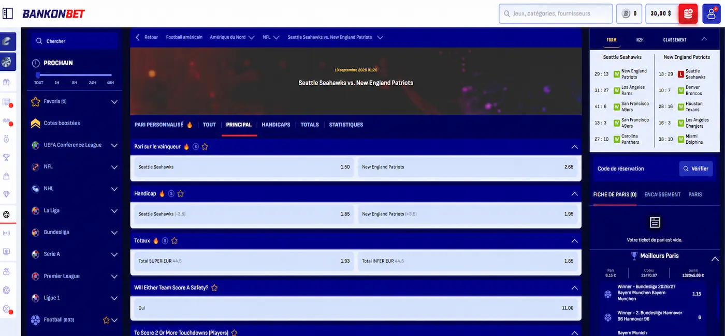Expand the Favoris section chevron

(x=114, y=102)
